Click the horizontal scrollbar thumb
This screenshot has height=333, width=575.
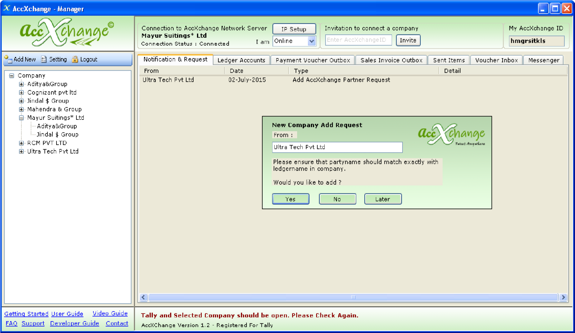click(353, 297)
